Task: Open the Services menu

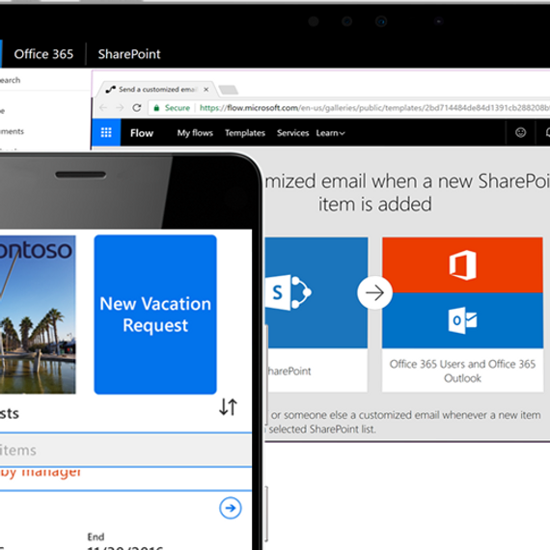Action: pos(293,133)
